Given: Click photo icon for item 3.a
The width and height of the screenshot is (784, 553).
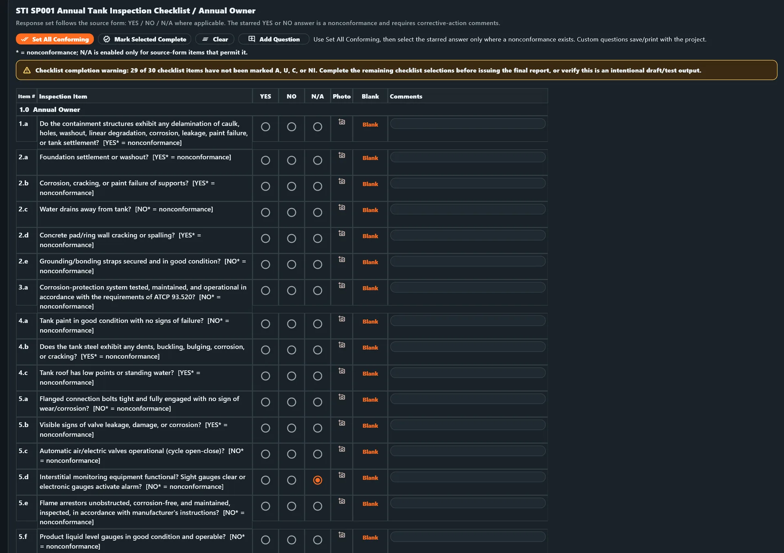Looking at the screenshot, I should pyautogui.click(x=342, y=286).
